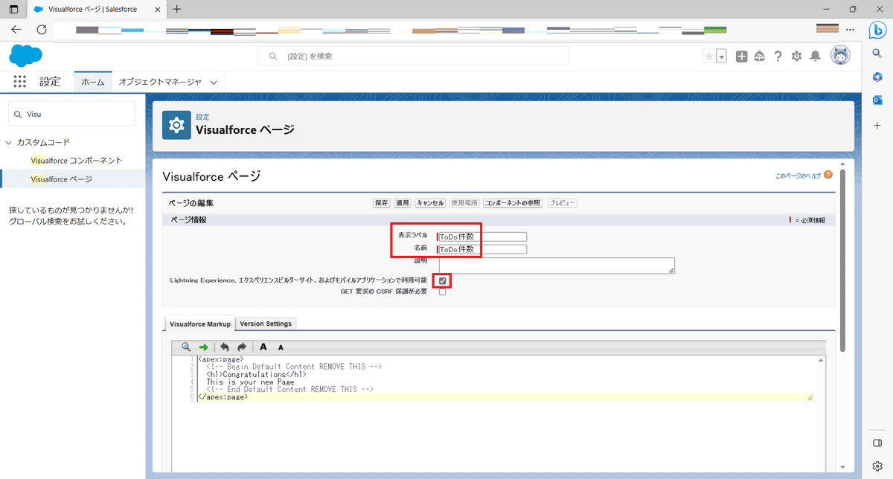This screenshot has width=893, height=479.
Task: Decrease editor font size with small A
Action: (x=281, y=347)
